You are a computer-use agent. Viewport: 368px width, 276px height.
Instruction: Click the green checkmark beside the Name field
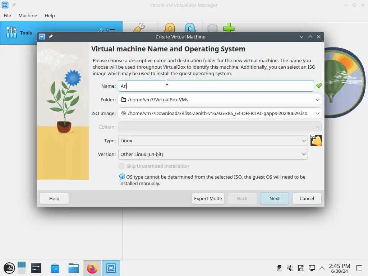319,86
